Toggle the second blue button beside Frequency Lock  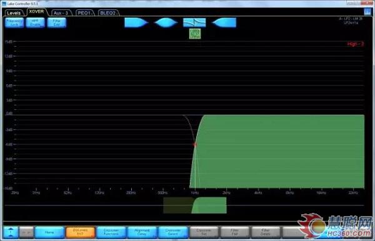(36, 22)
